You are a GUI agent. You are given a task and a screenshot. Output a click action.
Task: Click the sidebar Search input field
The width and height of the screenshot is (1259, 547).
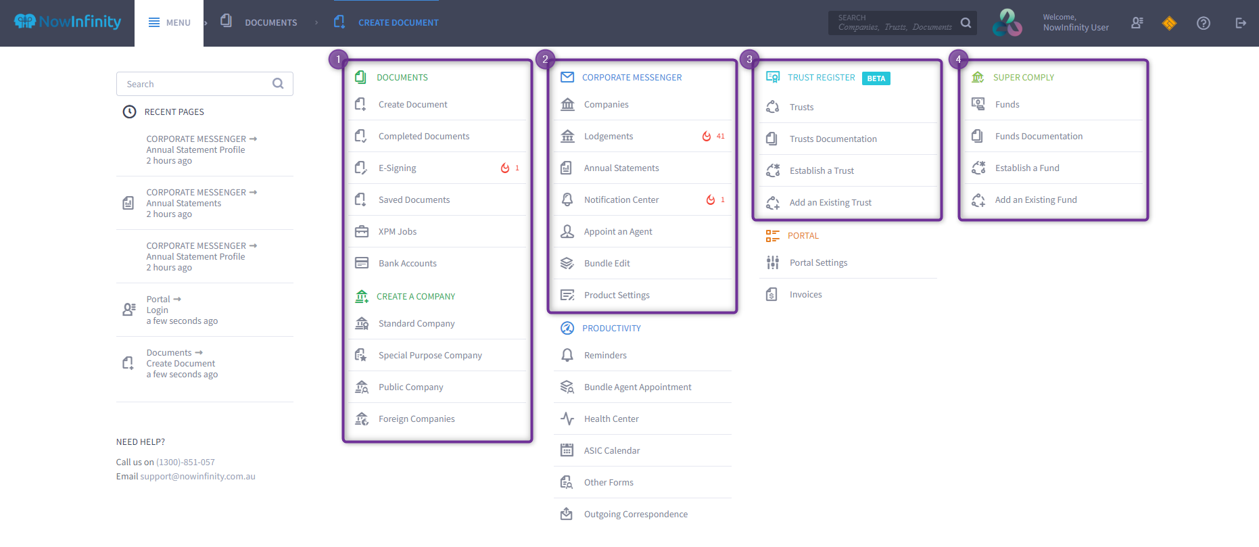point(196,84)
